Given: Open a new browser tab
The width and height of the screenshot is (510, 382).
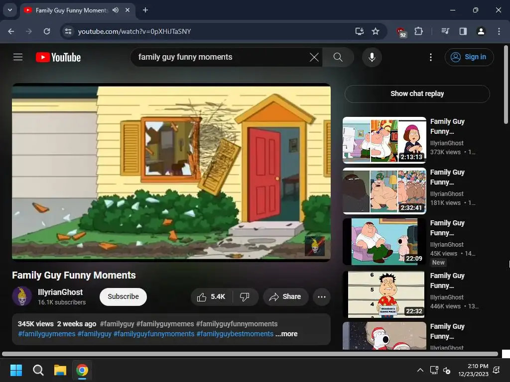Looking at the screenshot, I should pos(145,10).
